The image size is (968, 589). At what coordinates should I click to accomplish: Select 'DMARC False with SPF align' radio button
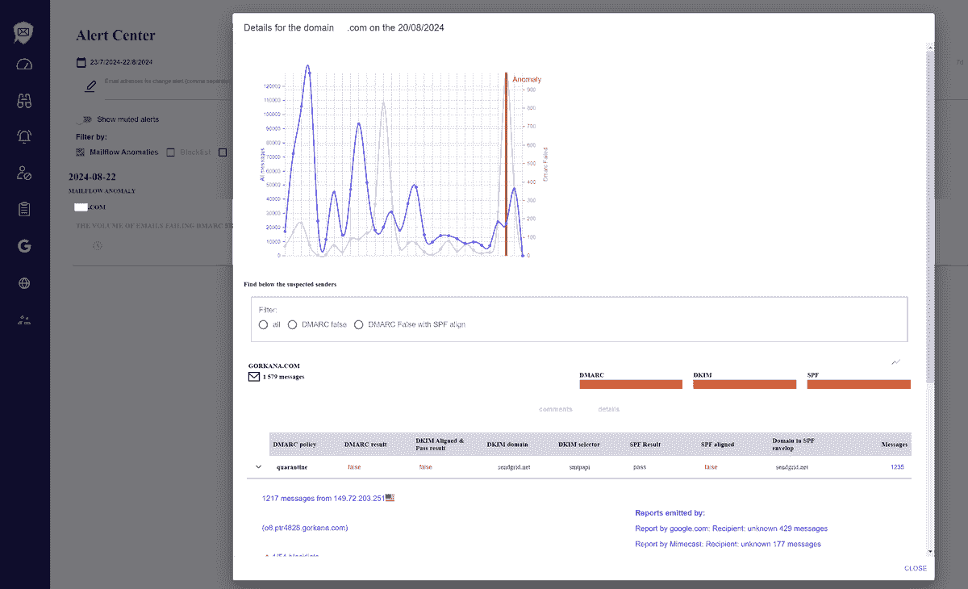tap(359, 324)
